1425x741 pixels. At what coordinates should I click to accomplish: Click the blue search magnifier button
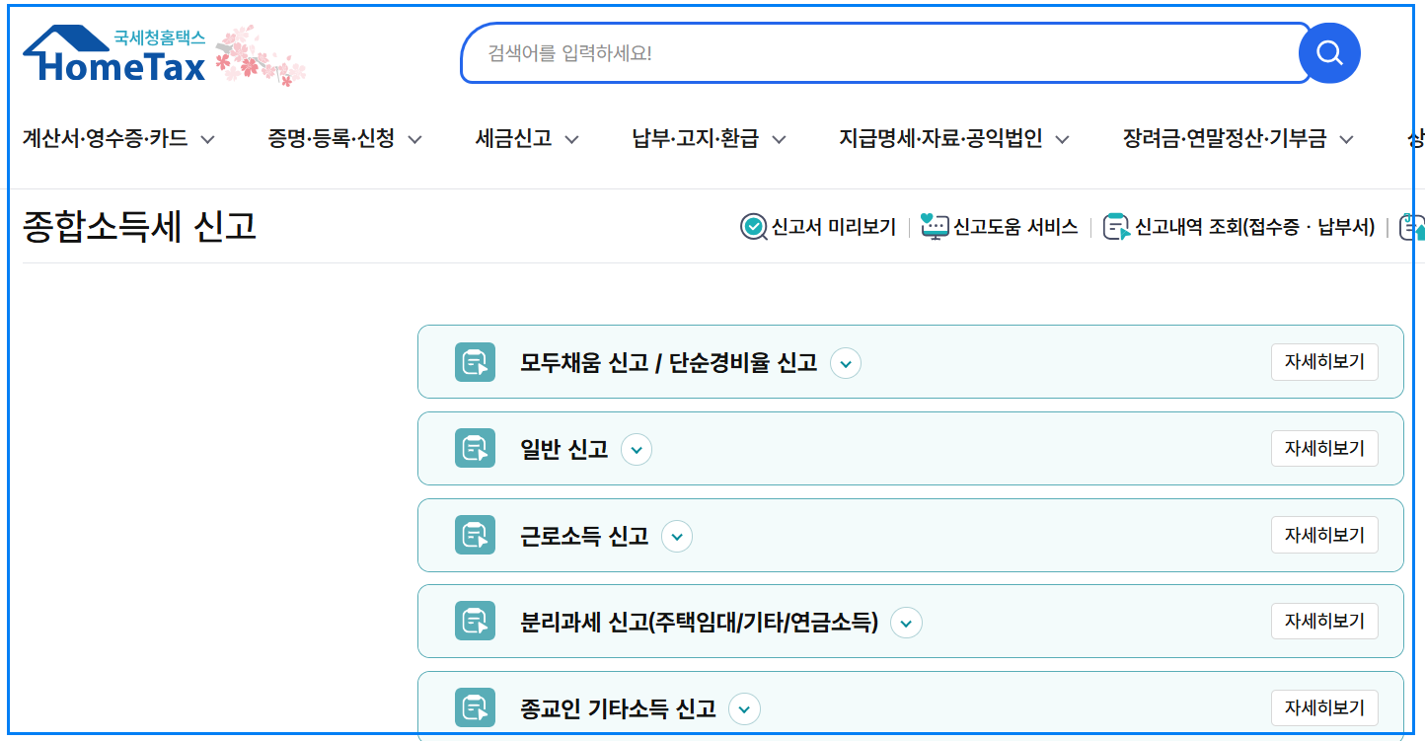1329,52
